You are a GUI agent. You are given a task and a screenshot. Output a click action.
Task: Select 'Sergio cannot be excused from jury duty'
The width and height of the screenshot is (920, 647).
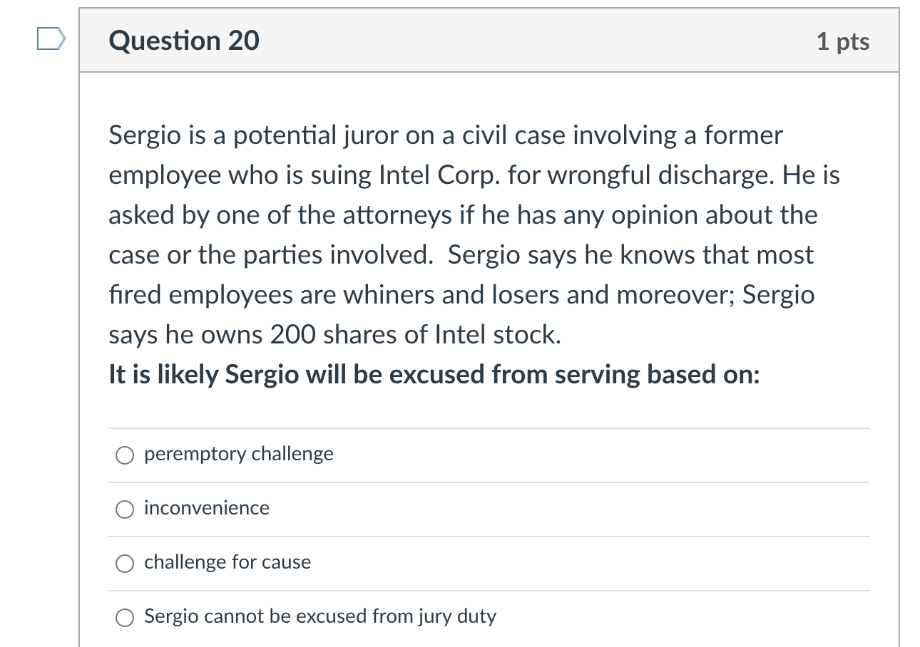[x=125, y=617]
